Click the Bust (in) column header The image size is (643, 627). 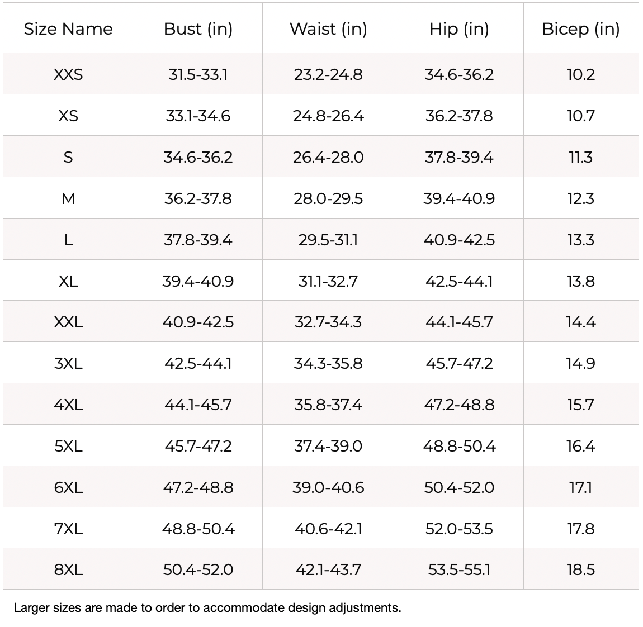tap(198, 29)
